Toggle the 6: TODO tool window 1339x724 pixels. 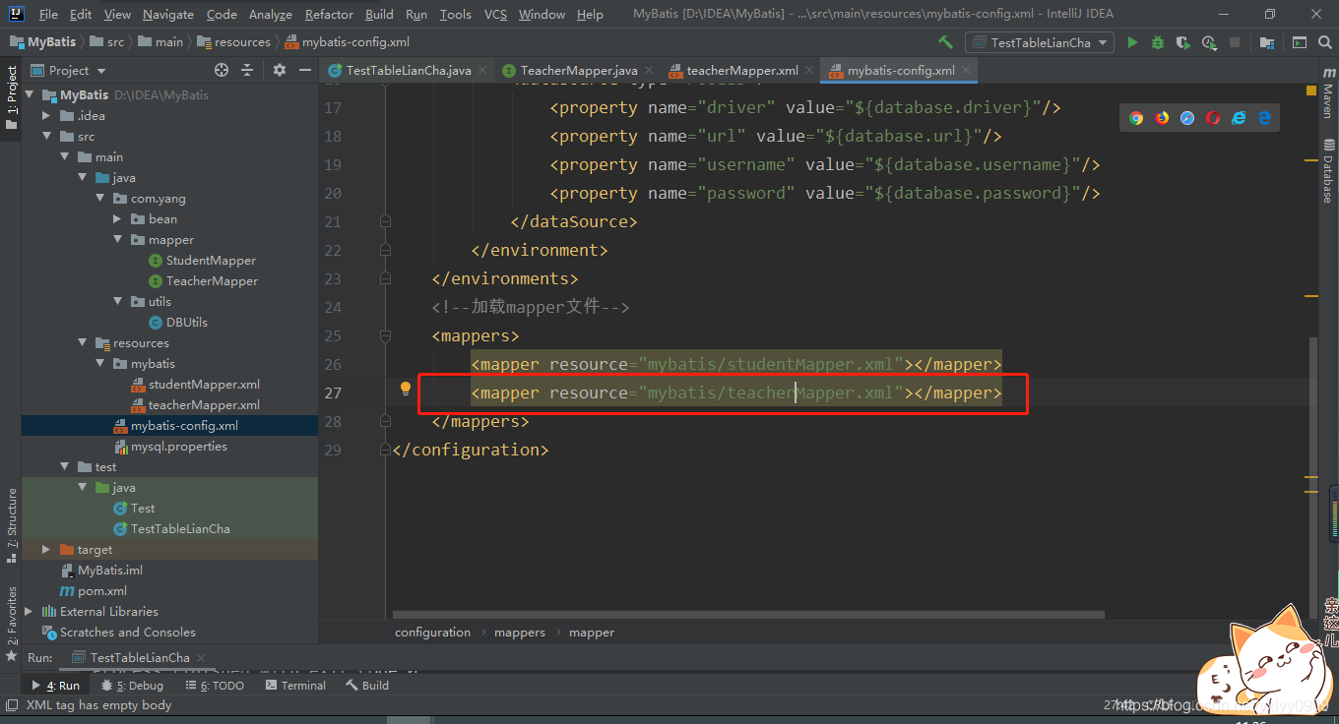click(x=214, y=686)
